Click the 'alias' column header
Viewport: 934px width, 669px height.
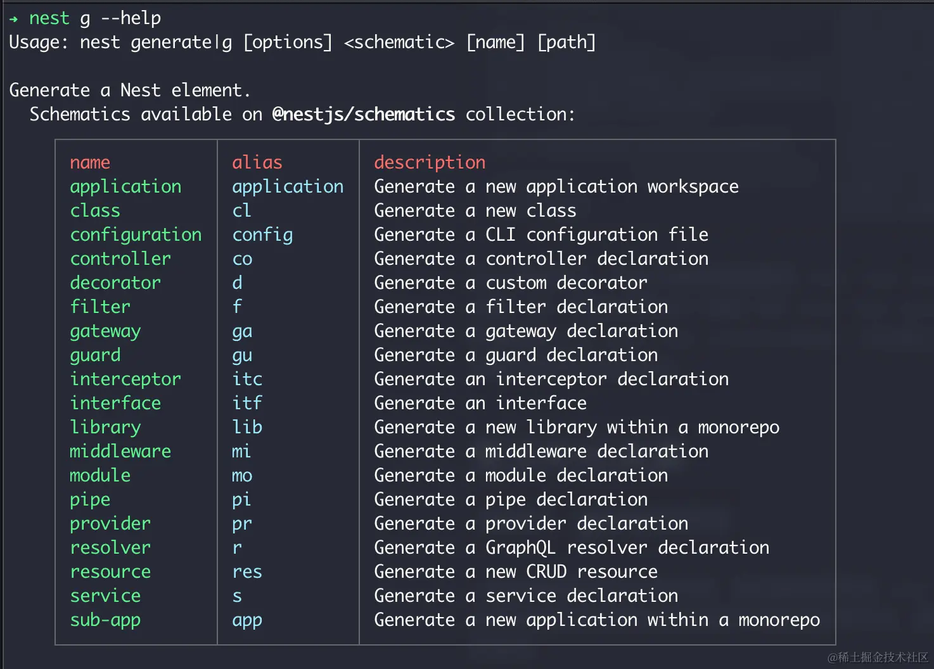click(257, 163)
